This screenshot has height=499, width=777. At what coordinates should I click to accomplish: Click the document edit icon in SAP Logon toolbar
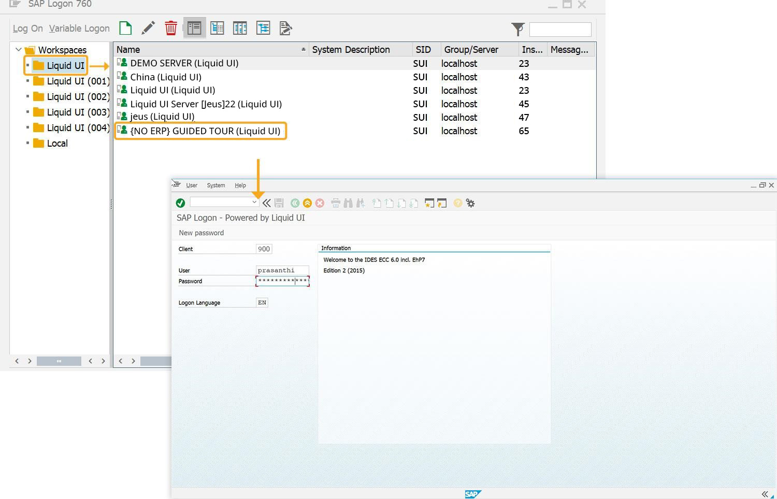(x=285, y=28)
